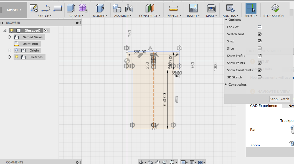Image resolution: width=294 pixels, height=164 pixels.
Task: Enable the Slice checkbox
Action: point(260,48)
